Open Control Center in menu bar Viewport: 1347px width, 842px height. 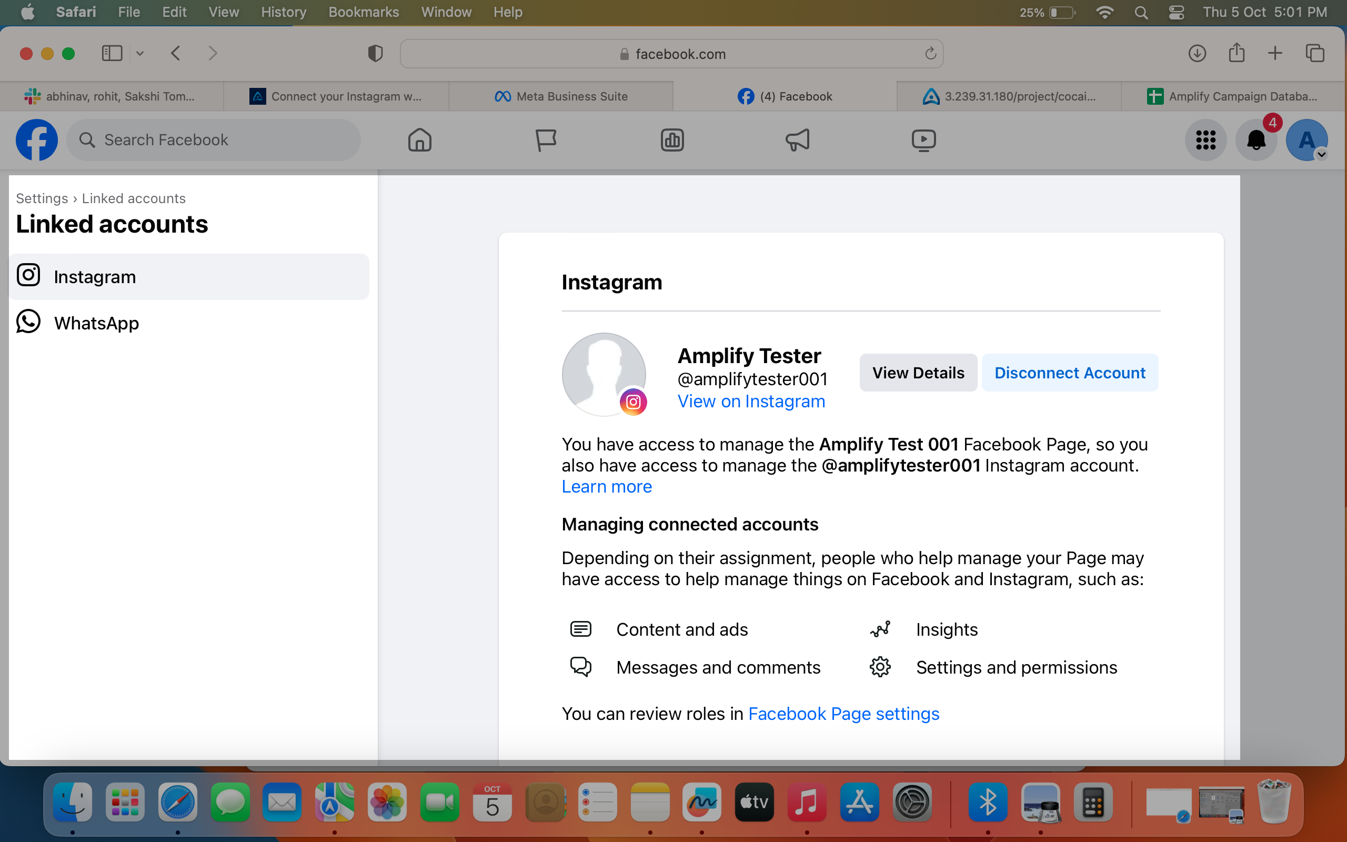[1176, 12]
